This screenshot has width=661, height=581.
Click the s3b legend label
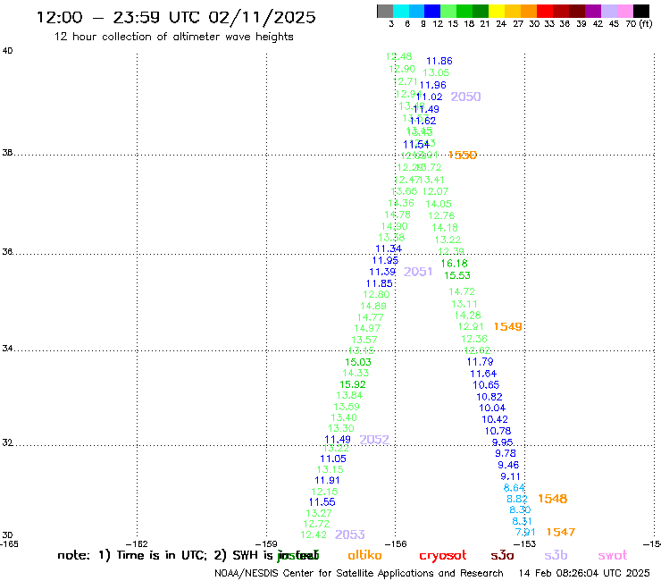click(x=556, y=555)
